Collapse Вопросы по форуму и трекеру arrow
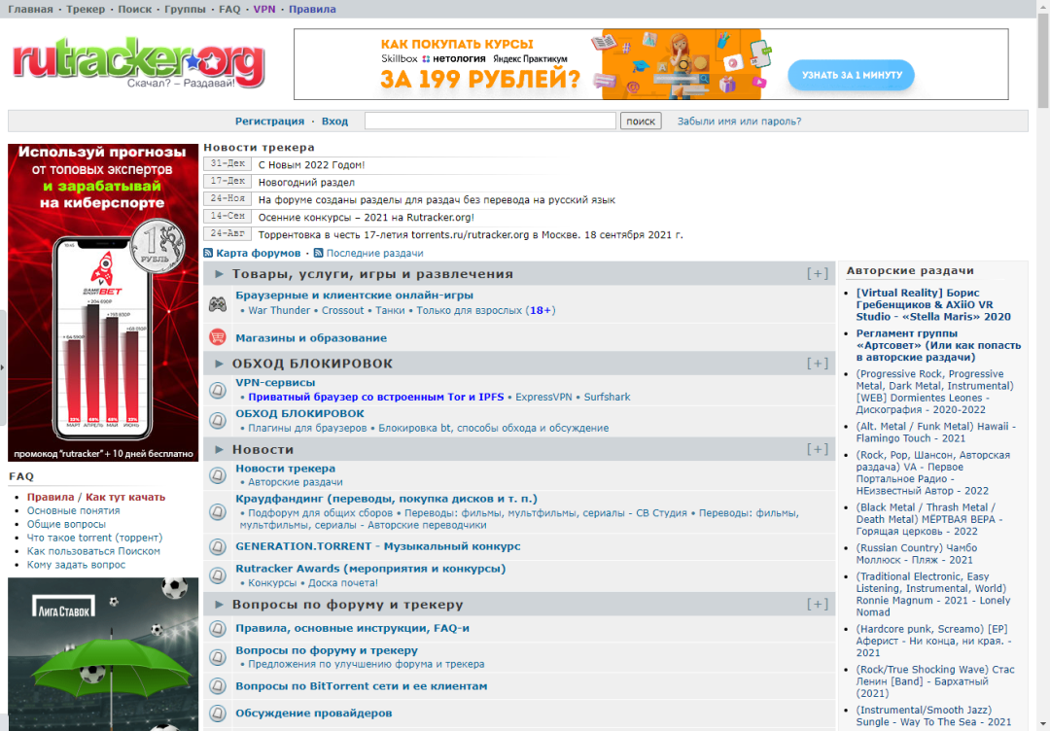 pyautogui.click(x=220, y=605)
